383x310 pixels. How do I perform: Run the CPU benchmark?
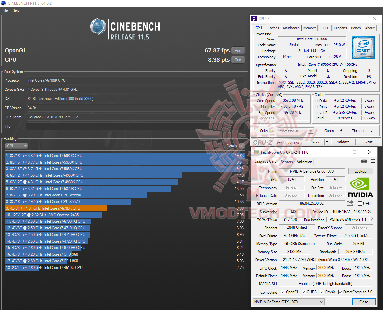tap(238, 60)
